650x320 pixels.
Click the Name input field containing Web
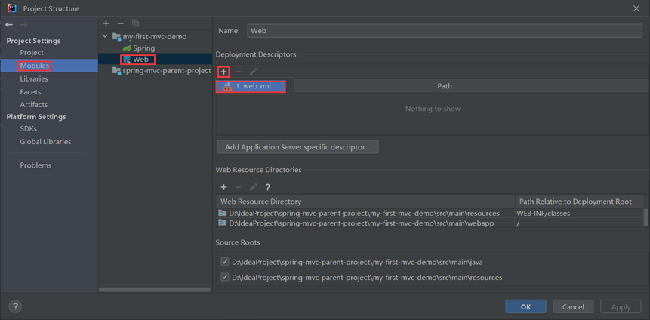445,31
